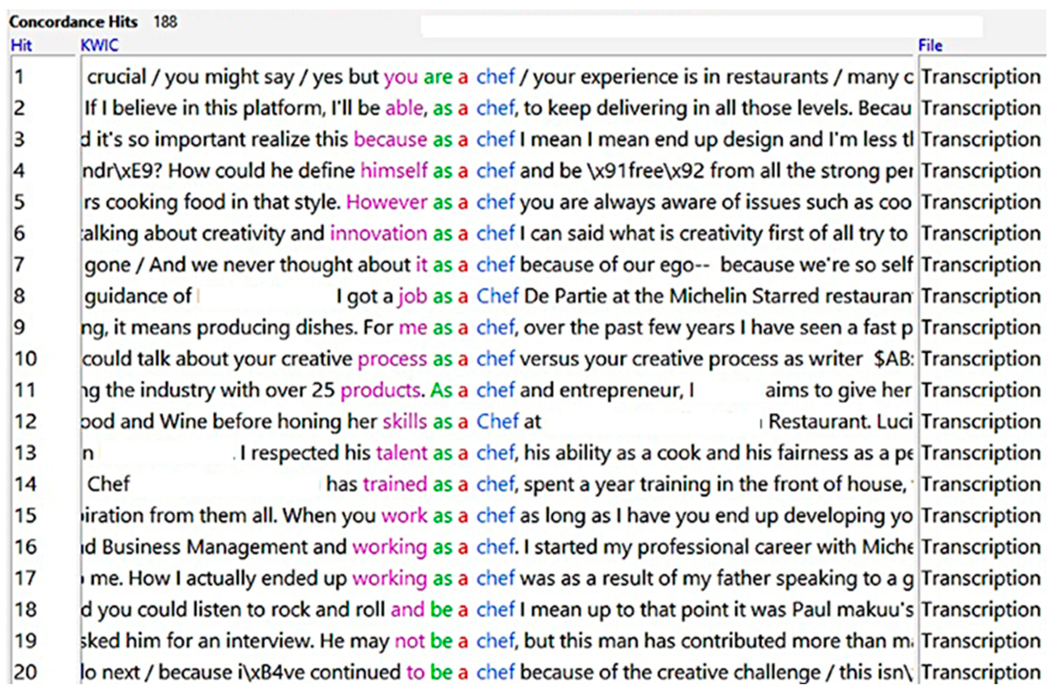Screen dimensions: 1055x694
Task: Click the 'chef and entrepreneur' keyword in row 11
Action: click(495, 390)
